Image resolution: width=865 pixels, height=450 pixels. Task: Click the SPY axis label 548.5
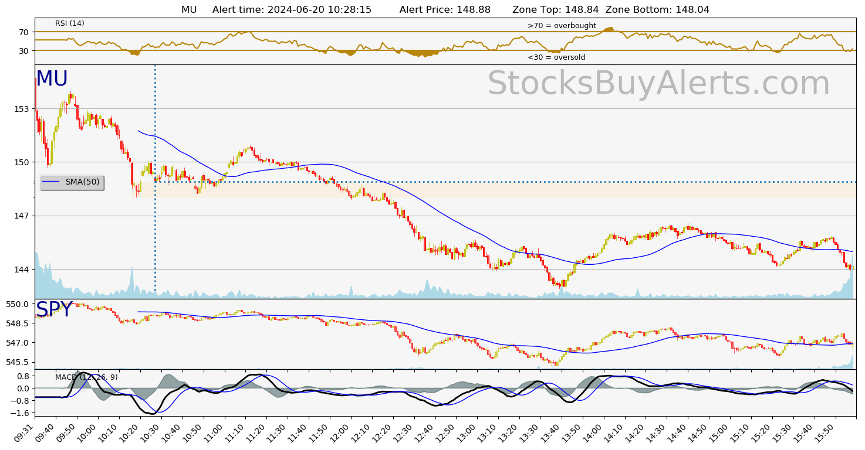point(18,323)
